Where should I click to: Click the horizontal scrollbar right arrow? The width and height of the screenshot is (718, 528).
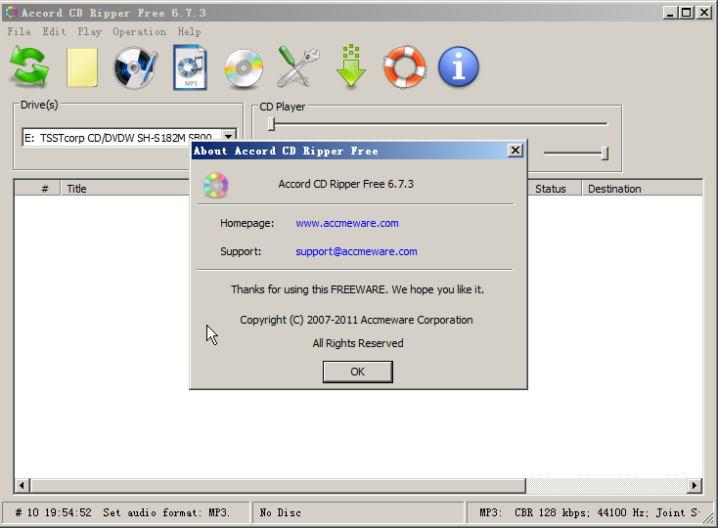(x=695, y=485)
